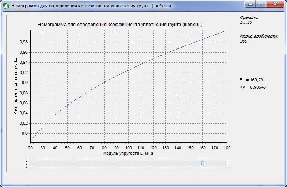
Task: Click the chart title above the plot
Action: 120,25
